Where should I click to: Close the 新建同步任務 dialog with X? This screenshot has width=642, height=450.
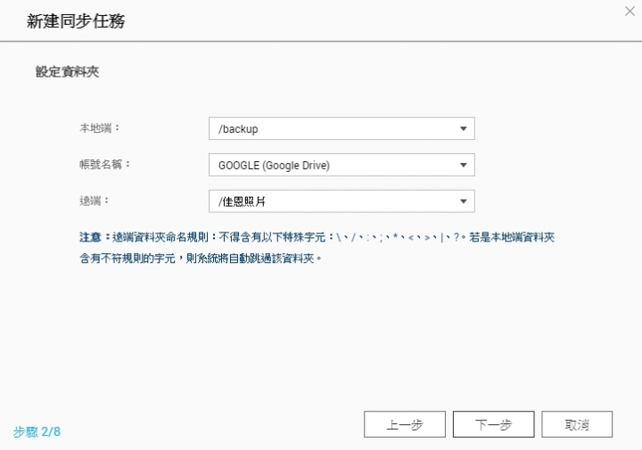(630, 11)
